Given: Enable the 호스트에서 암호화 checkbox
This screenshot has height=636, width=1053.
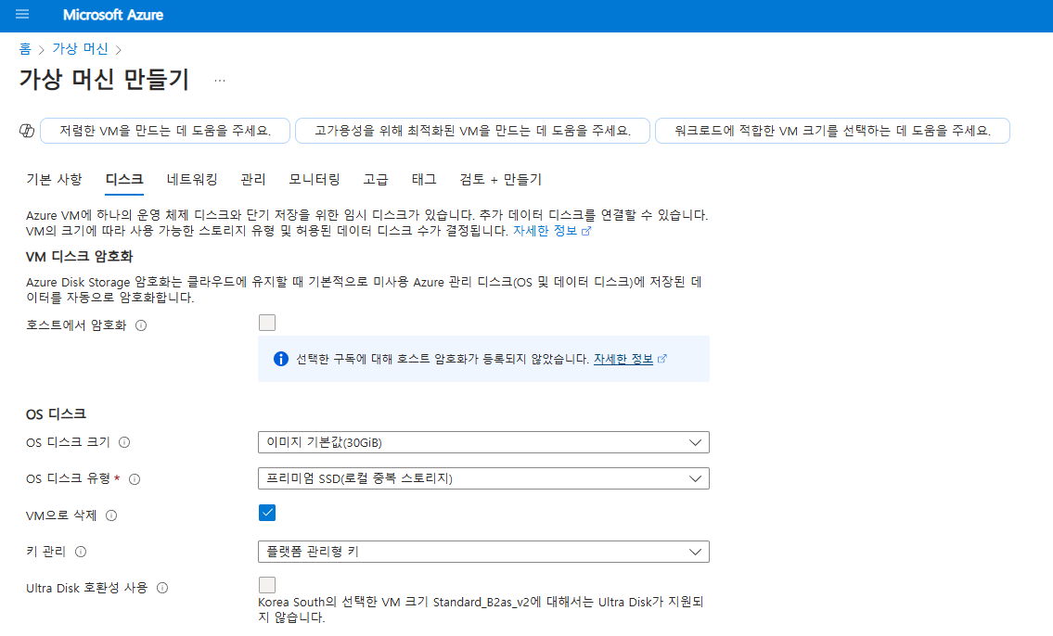Looking at the screenshot, I should [267, 323].
